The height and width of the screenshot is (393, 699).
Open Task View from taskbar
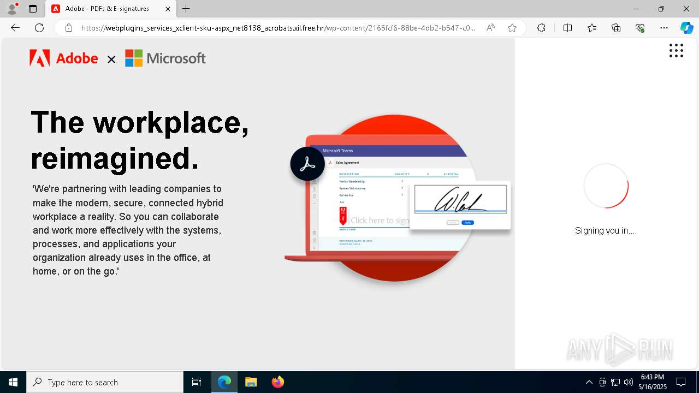[x=197, y=382]
